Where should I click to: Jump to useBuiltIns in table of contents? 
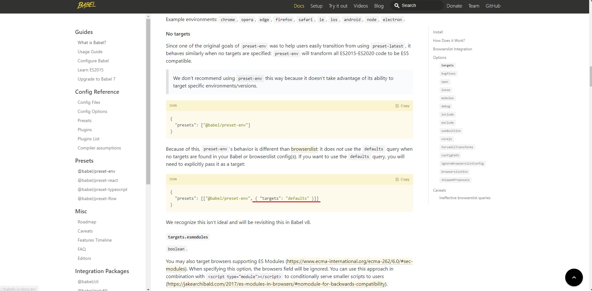click(x=451, y=131)
